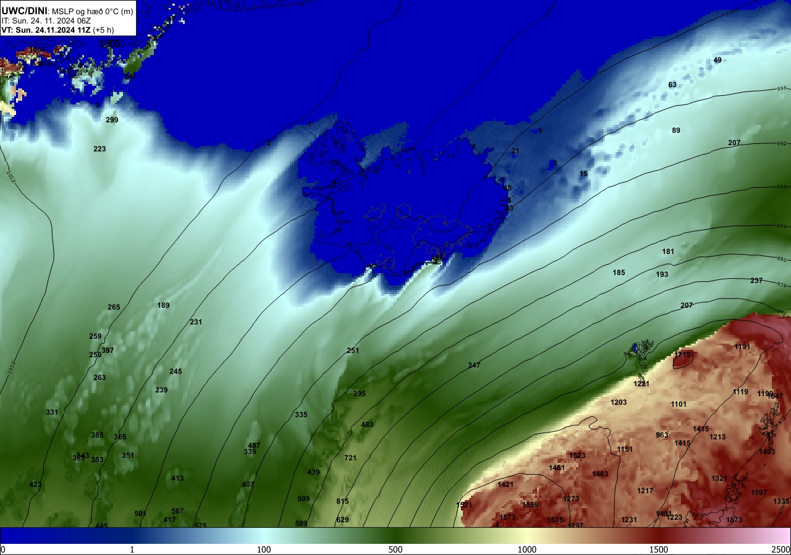Image resolution: width=791 pixels, height=555 pixels.
Task: Click the map value 237
Action: (756, 281)
